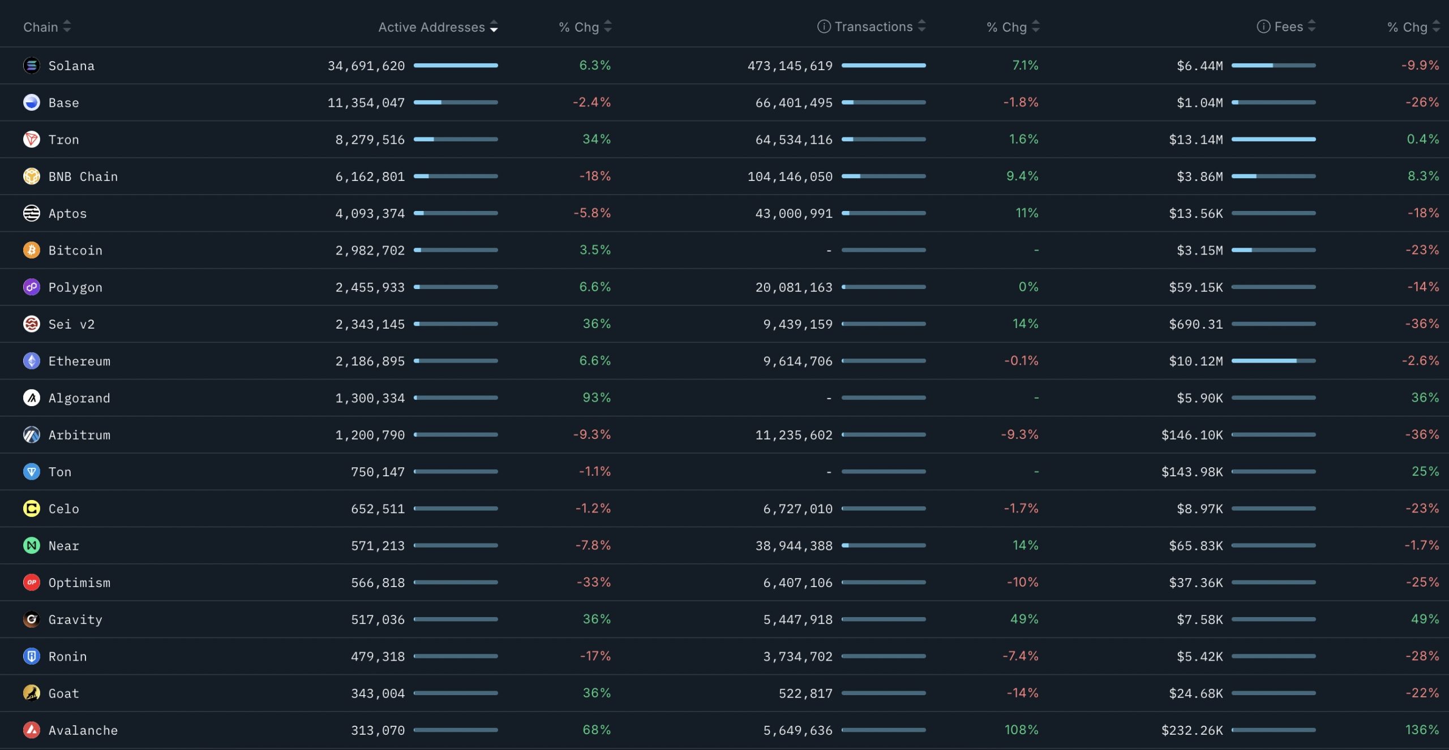Click the Near logo icon
This screenshot has width=1449, height=750.
point(32,545)
